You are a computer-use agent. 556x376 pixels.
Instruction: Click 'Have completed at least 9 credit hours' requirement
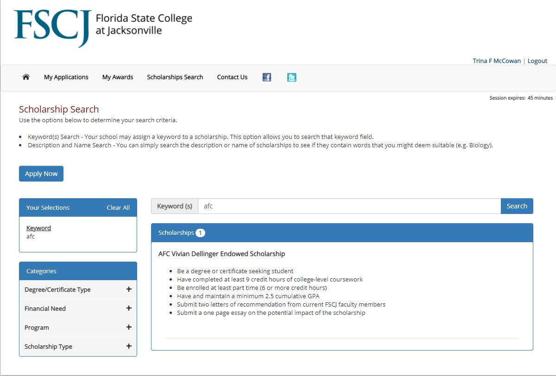point(270,279)
